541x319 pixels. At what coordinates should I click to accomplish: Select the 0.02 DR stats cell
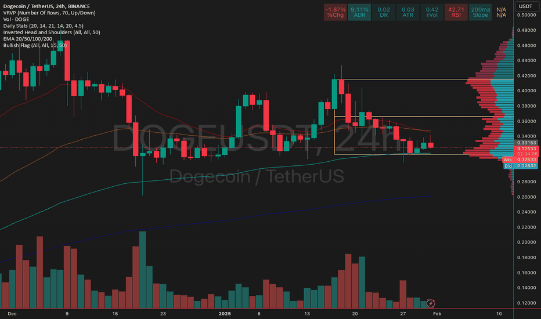point(384,12)
